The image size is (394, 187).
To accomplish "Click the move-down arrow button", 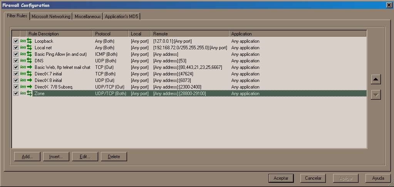I will pos(376,95).
